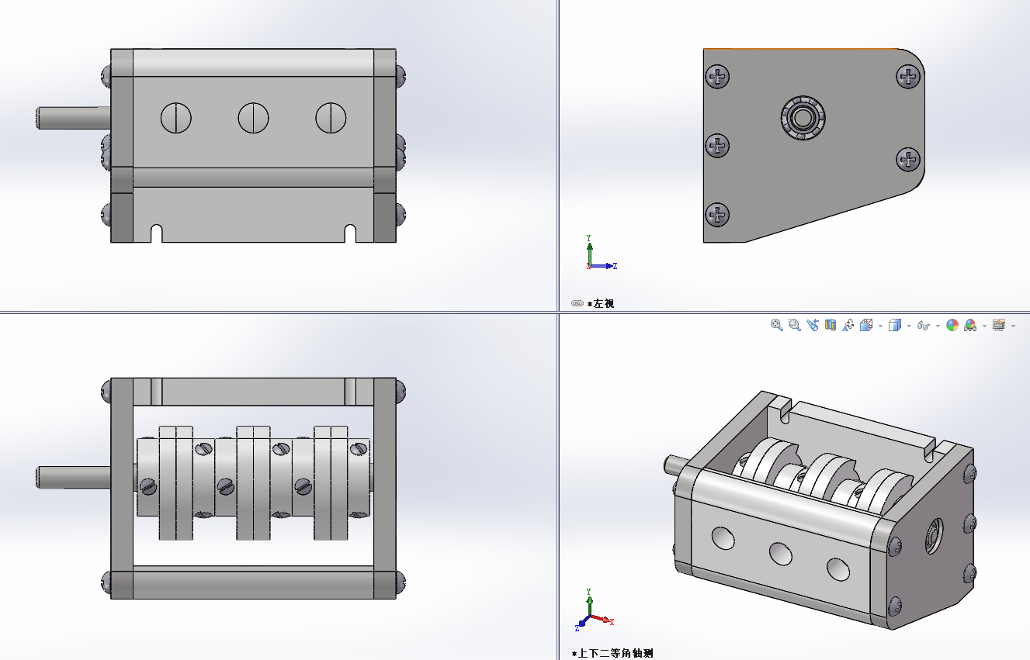
Task: Click the Hide/Show Items glasses icon
Action: click(924, 326)
